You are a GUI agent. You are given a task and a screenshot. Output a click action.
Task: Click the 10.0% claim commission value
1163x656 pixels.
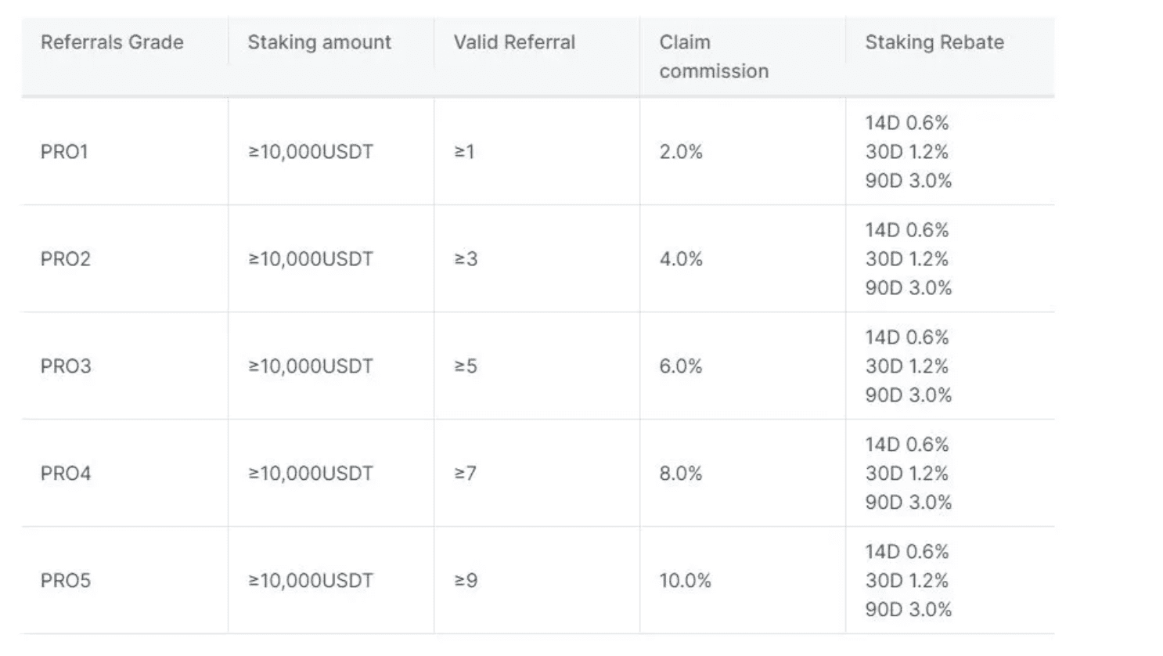(x=685, y=581)
